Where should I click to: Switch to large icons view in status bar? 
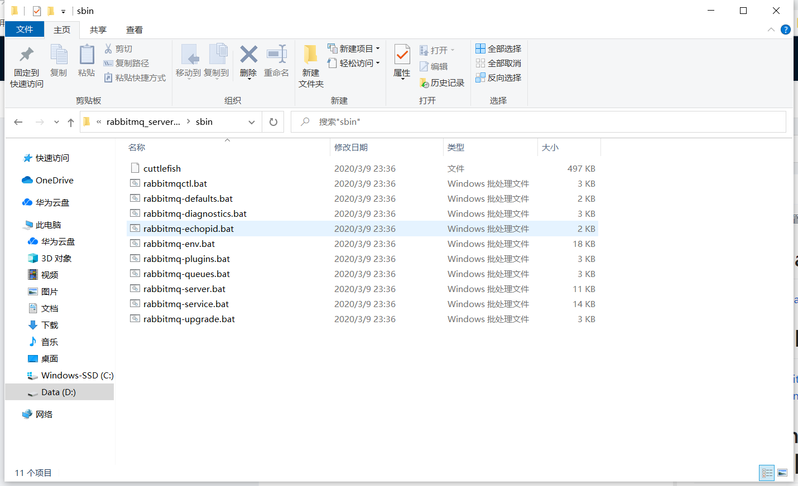pyautogui.click(x=782, y=473)
